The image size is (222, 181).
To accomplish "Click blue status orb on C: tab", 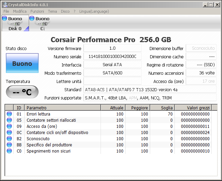I will (32, 18).
